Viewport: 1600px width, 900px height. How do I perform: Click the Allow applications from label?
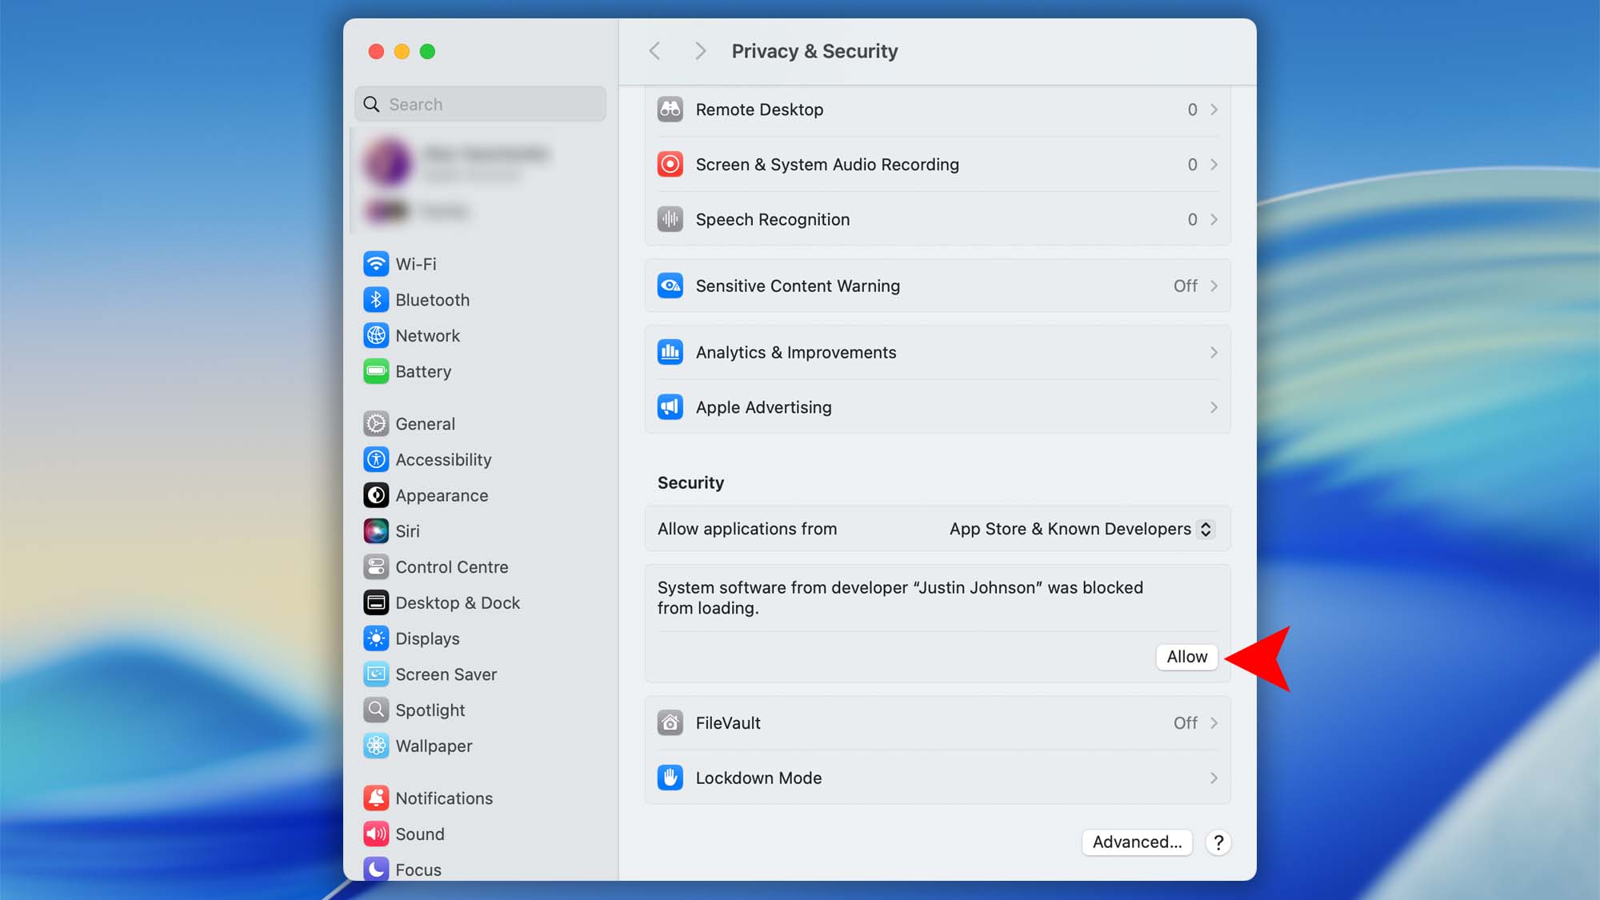click(x=747, y=529)
